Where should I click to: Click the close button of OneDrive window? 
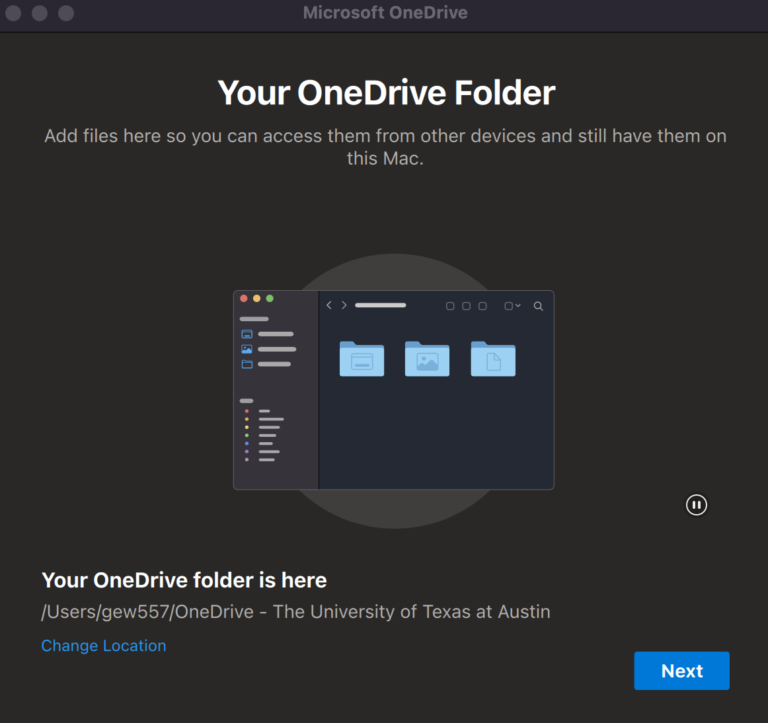coord(13,13)
